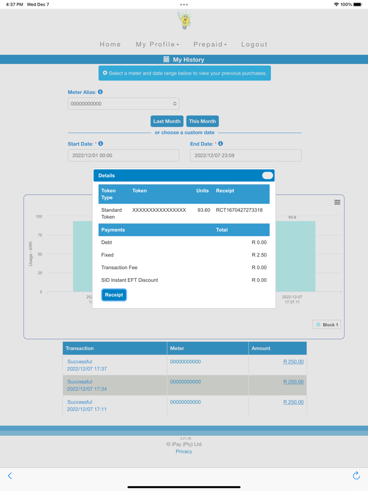Click Logout in navigation

click(254, 45)
